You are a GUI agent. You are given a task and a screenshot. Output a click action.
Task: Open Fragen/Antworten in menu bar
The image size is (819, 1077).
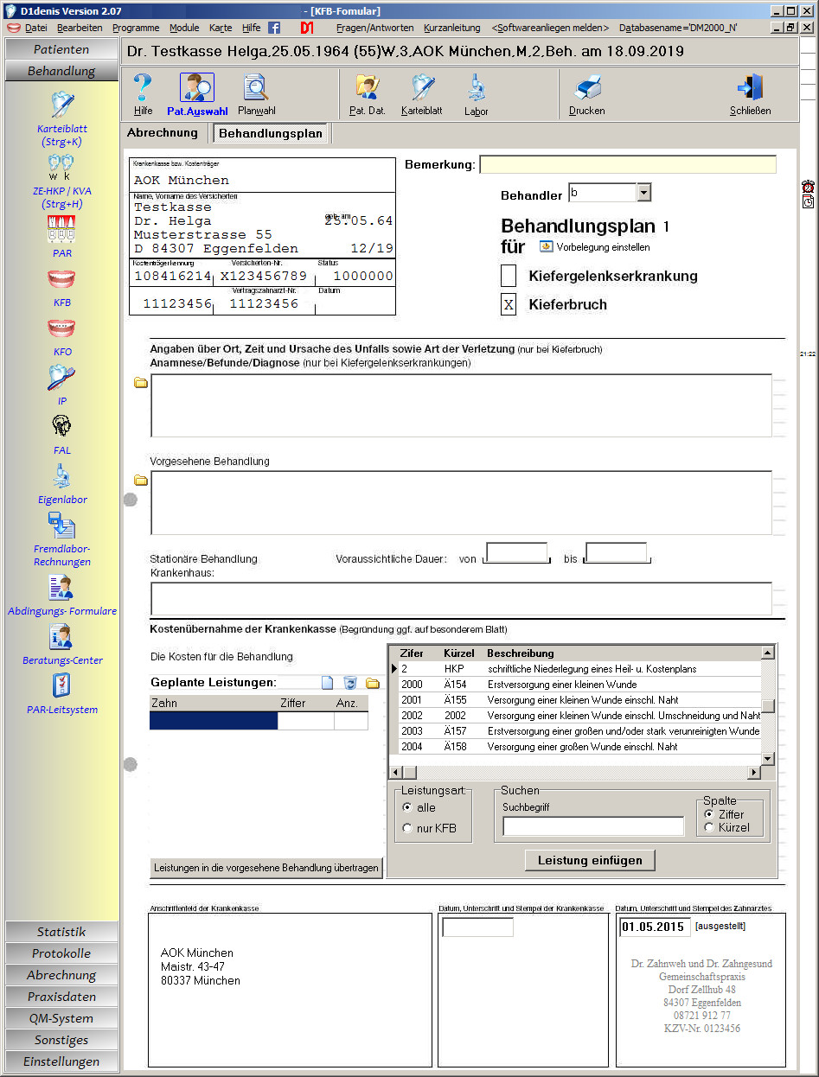tap(374, 28)
